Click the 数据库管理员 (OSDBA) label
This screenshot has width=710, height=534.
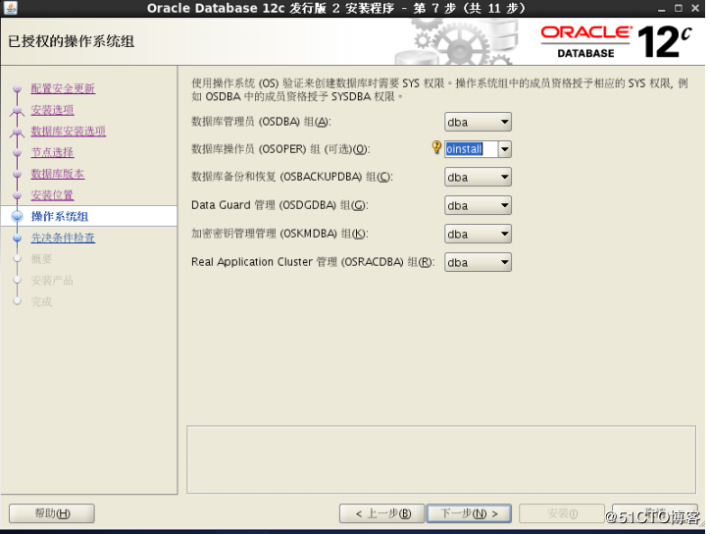coord(261,122)
